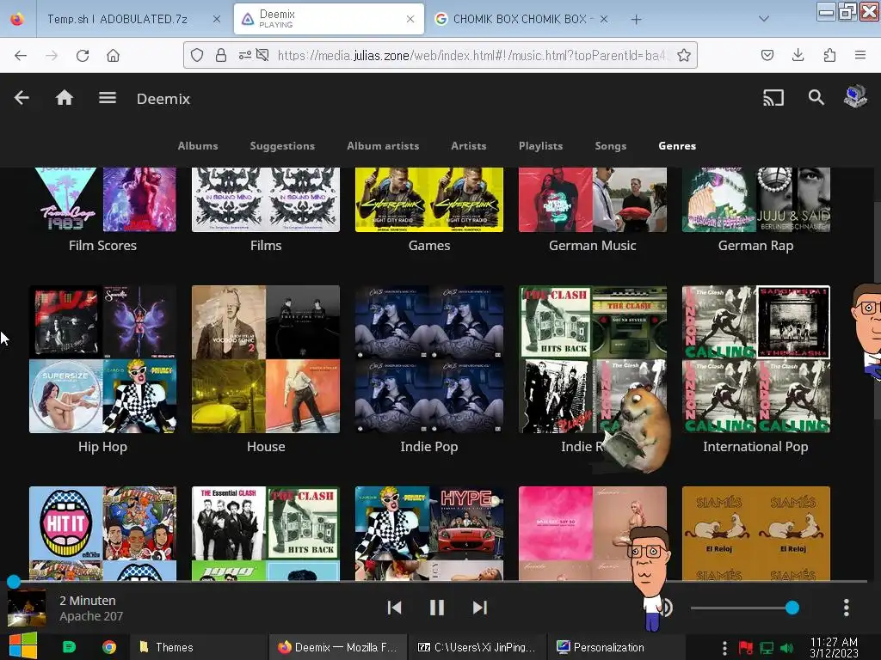Click the Supersize album cover
881x660 pixels.
[65, 396]
